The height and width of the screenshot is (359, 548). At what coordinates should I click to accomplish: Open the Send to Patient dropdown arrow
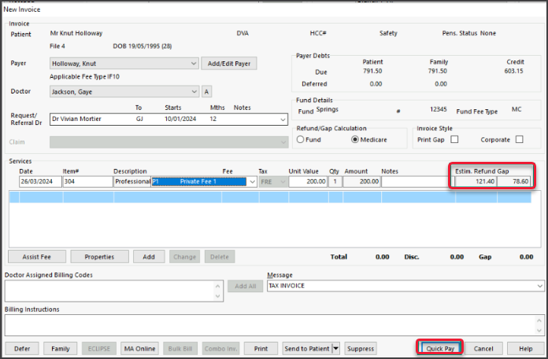[335, 349]
